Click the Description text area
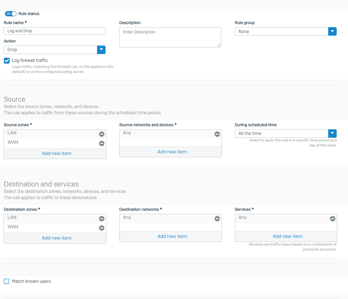The width and height of the screenshot is (348, 299). tap(170, 37)
